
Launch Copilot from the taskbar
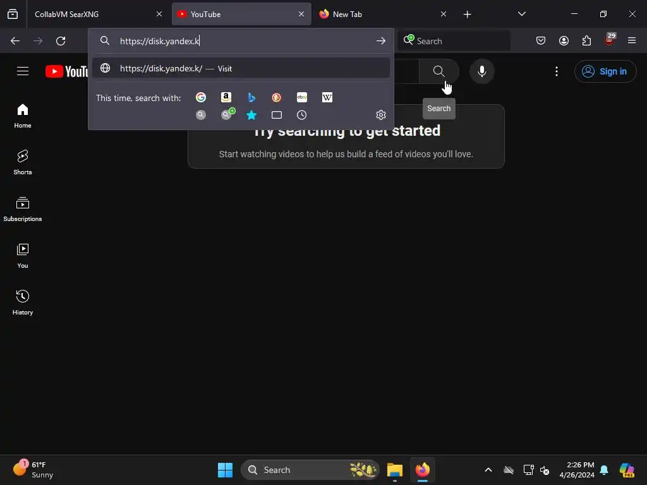tap(627, 470)
